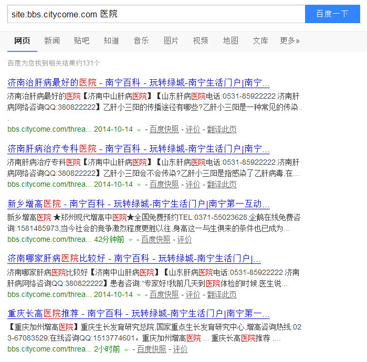Open result 济南哪家肝病医院比较好

click(134, 259)
